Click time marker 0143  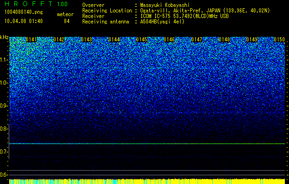(86, 40)
